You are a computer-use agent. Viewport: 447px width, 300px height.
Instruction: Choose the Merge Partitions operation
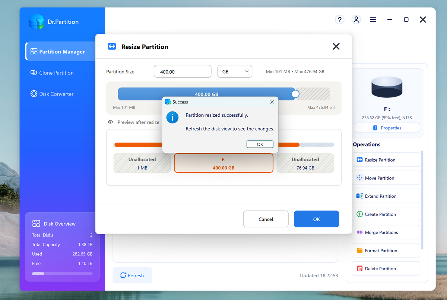click(x=386, y=232)
